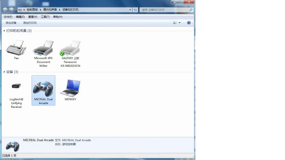Expand arrow after 硬件和声音 breadcrumb
Screen dimensions: 285x160
point(60,10)
